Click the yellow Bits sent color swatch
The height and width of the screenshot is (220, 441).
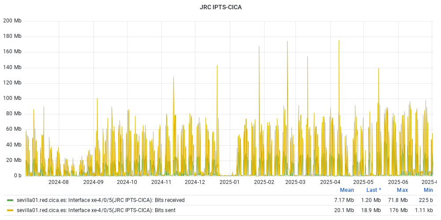click(10, 210)
